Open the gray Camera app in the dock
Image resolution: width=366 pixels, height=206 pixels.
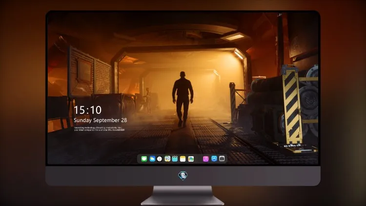[x=222, y=159]
